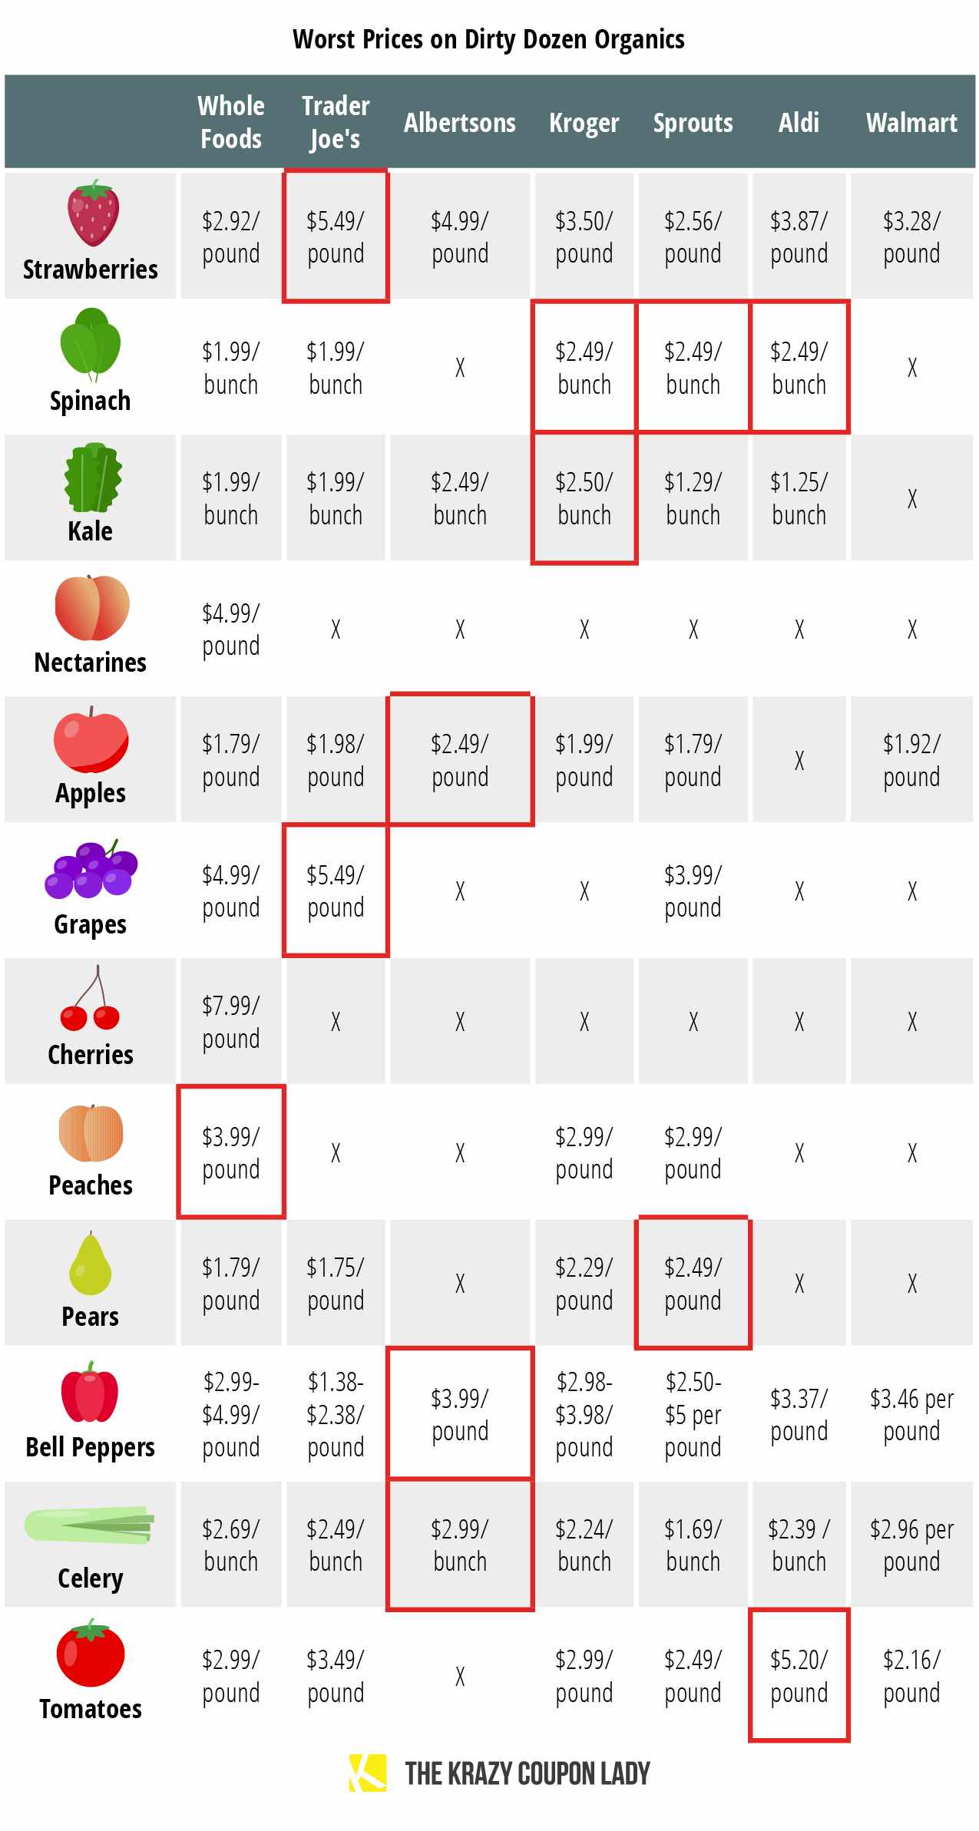Click the Krazy Coupon Lady logo
The image size is (979, 1831).
point(367,1773)
